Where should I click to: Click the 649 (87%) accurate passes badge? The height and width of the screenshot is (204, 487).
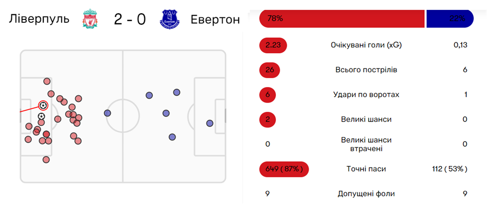(x=284, y=169)
